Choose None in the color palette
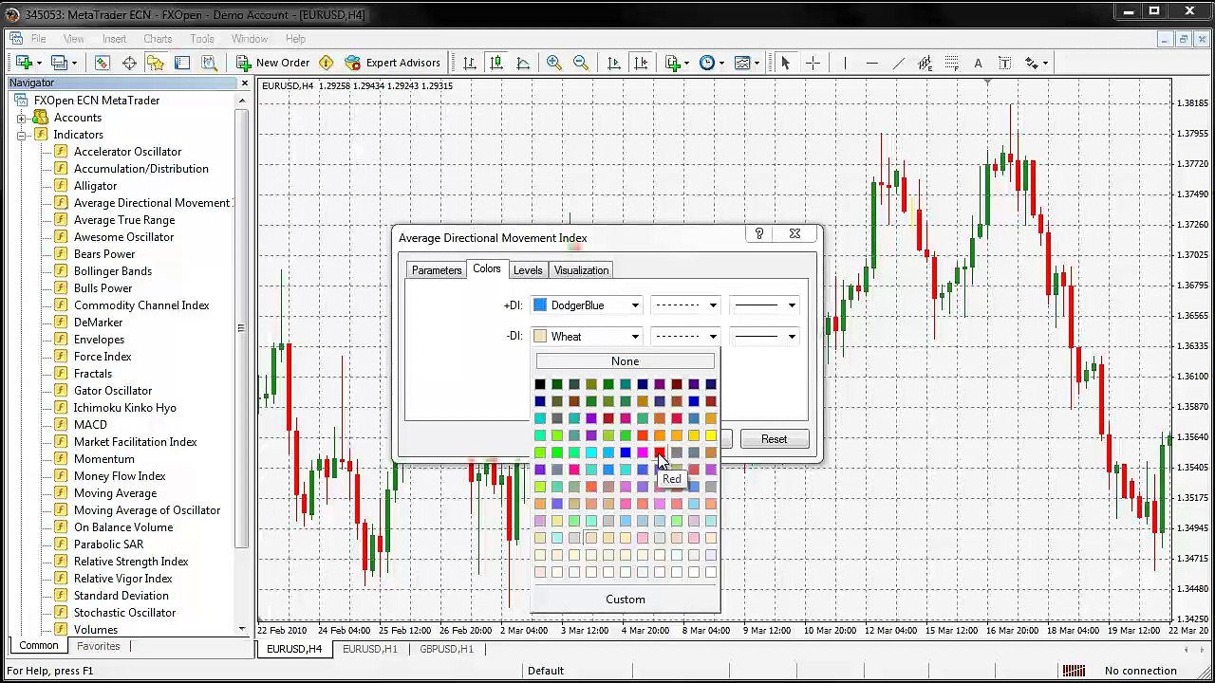Viewport: 1215px width, 683px height. 626,361
